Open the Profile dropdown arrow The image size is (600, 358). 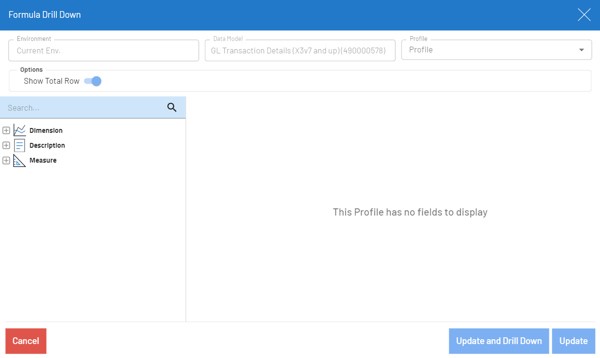point(581,50)
